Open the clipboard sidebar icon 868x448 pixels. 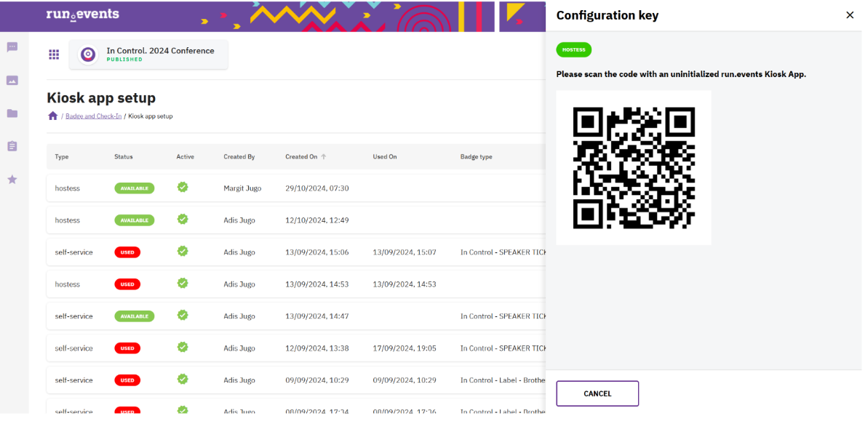coord(12,146)
